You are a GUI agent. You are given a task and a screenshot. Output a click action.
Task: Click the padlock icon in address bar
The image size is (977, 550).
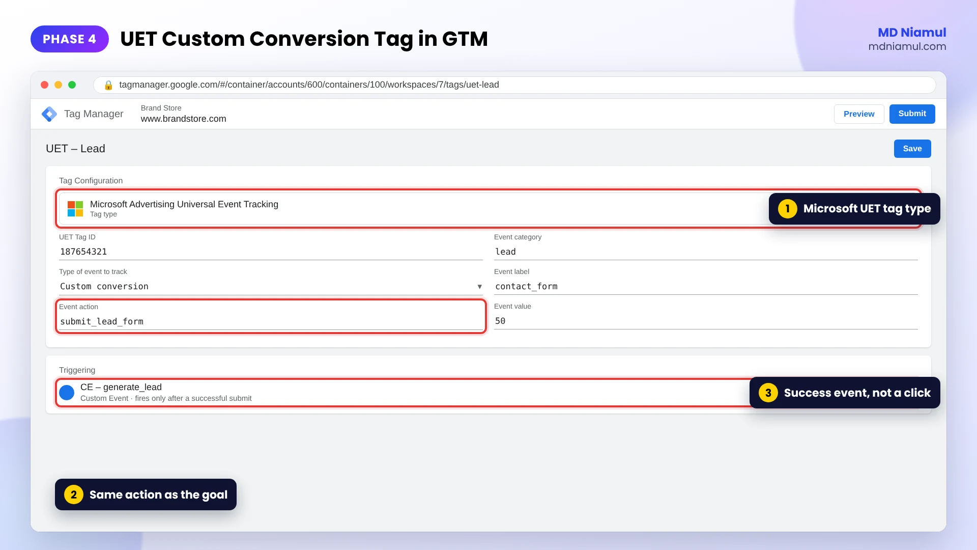(108, 85)
